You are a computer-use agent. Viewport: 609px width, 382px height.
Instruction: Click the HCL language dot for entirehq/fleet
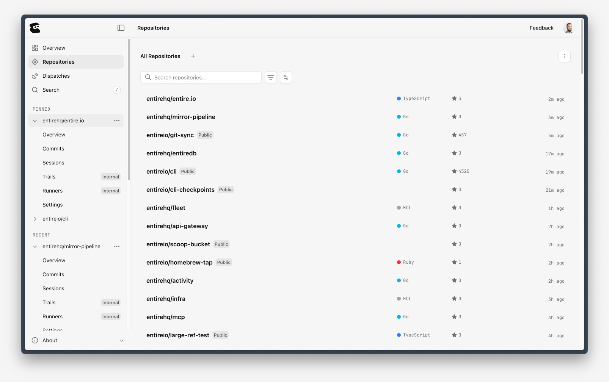tap(399, 208)
